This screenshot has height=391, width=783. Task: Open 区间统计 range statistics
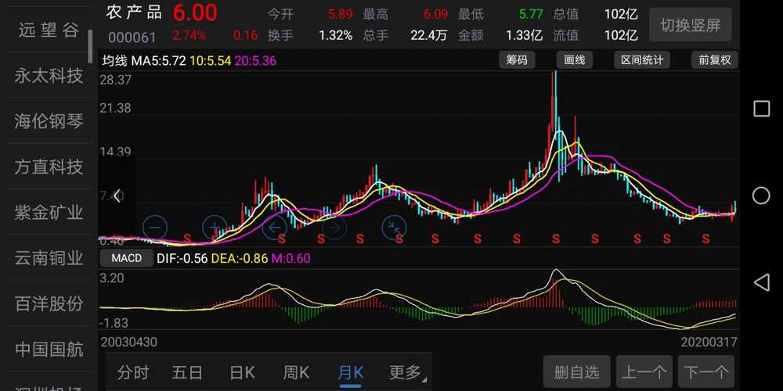[642, 60]
